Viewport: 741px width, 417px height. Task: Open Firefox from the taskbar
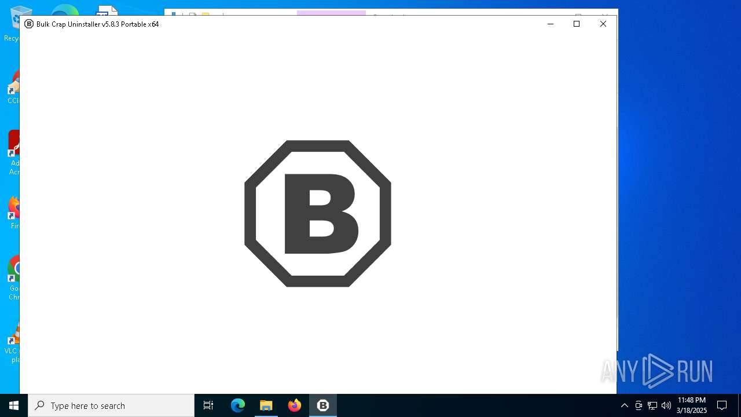pyautogui.click(x=295, y=405)
